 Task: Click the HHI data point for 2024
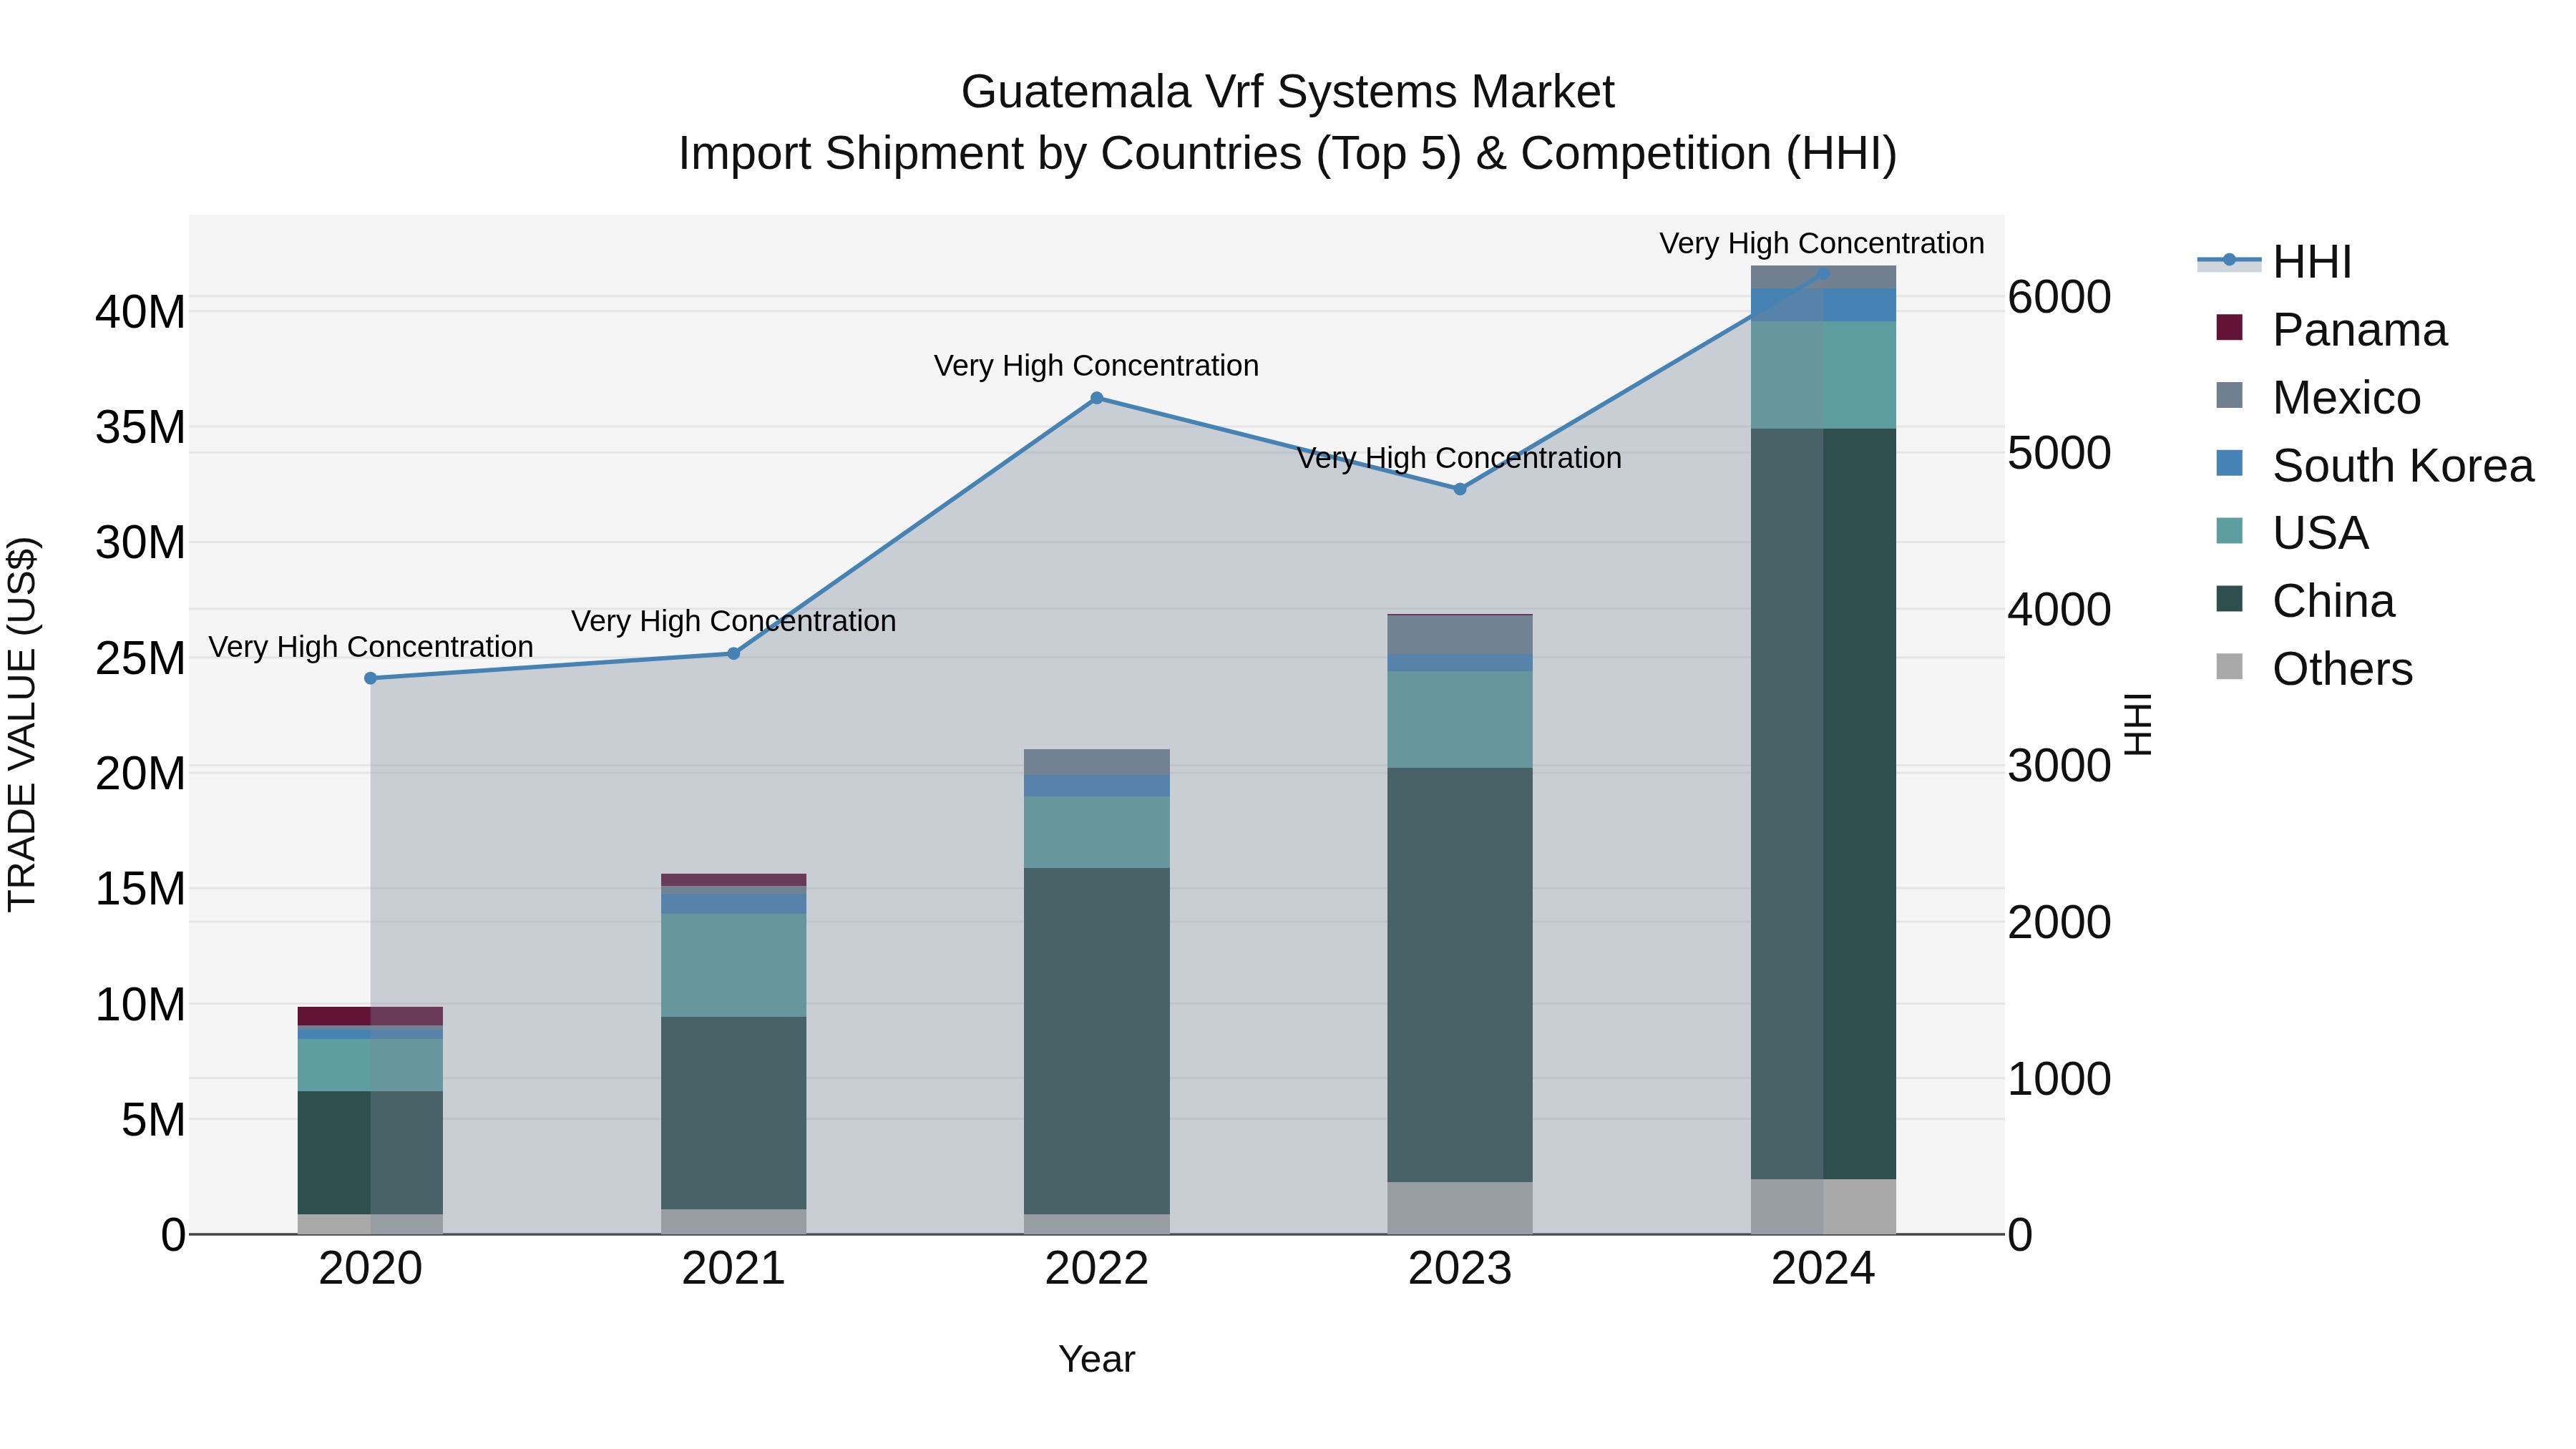(1823, 273)
